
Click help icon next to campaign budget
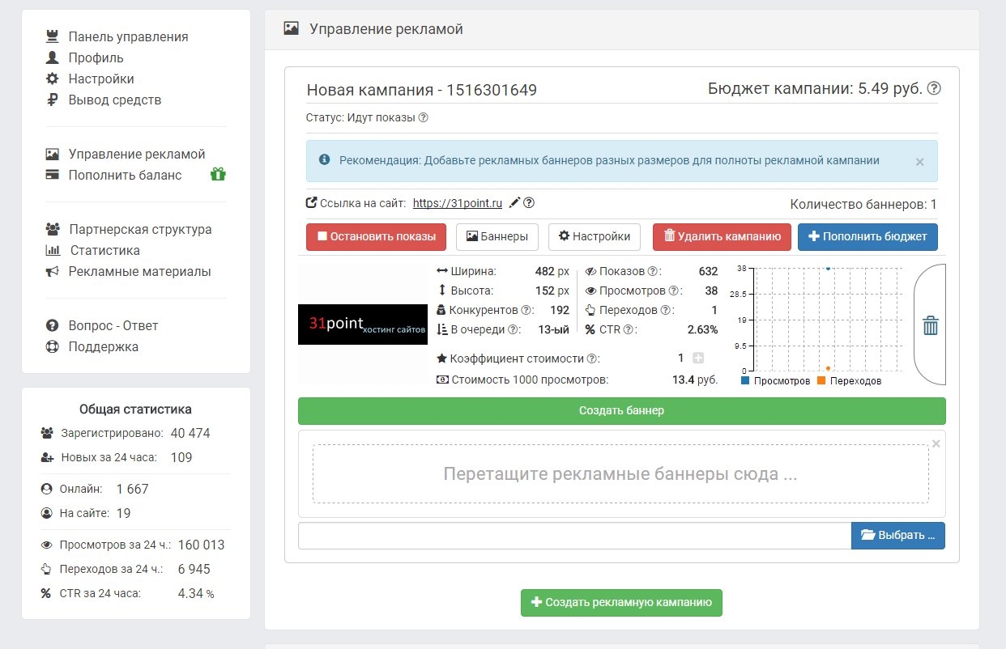(934, 89)
